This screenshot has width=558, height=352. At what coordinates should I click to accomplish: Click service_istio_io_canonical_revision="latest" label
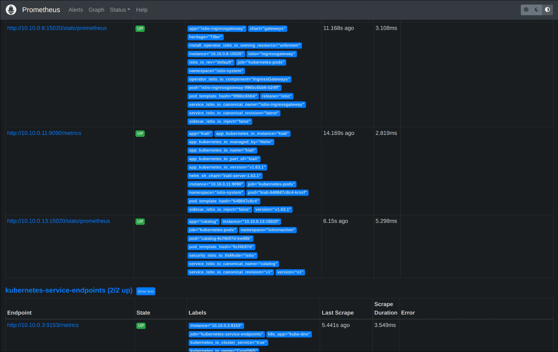click(x=234, y=113)
